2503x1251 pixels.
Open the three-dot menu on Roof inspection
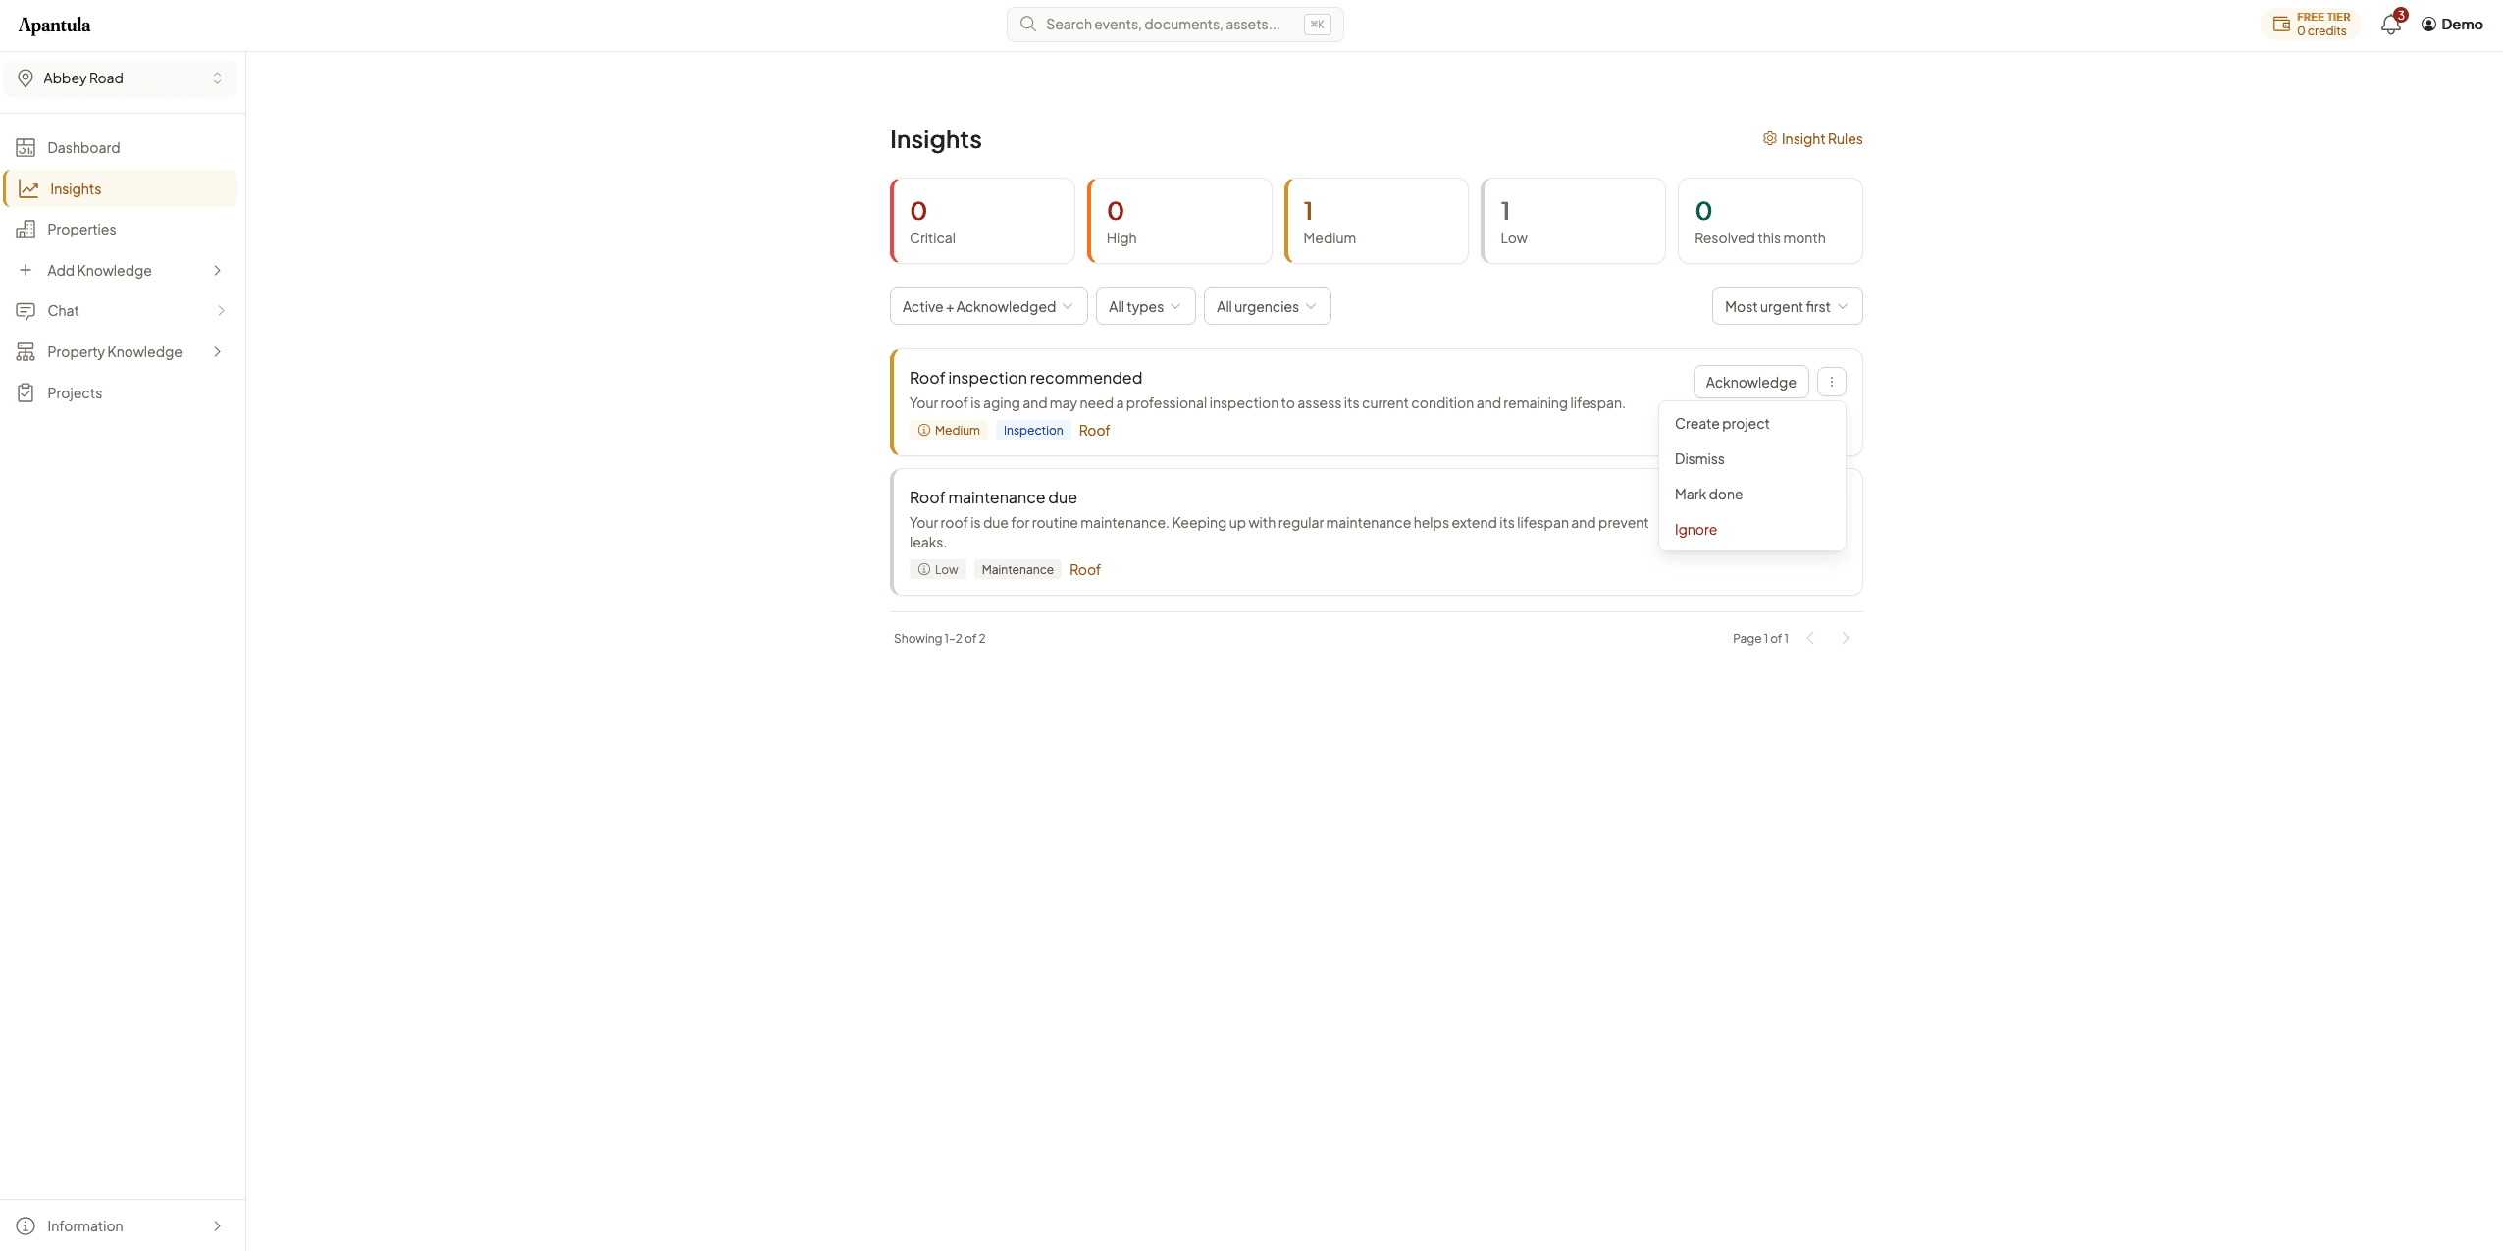(1831, 382)
